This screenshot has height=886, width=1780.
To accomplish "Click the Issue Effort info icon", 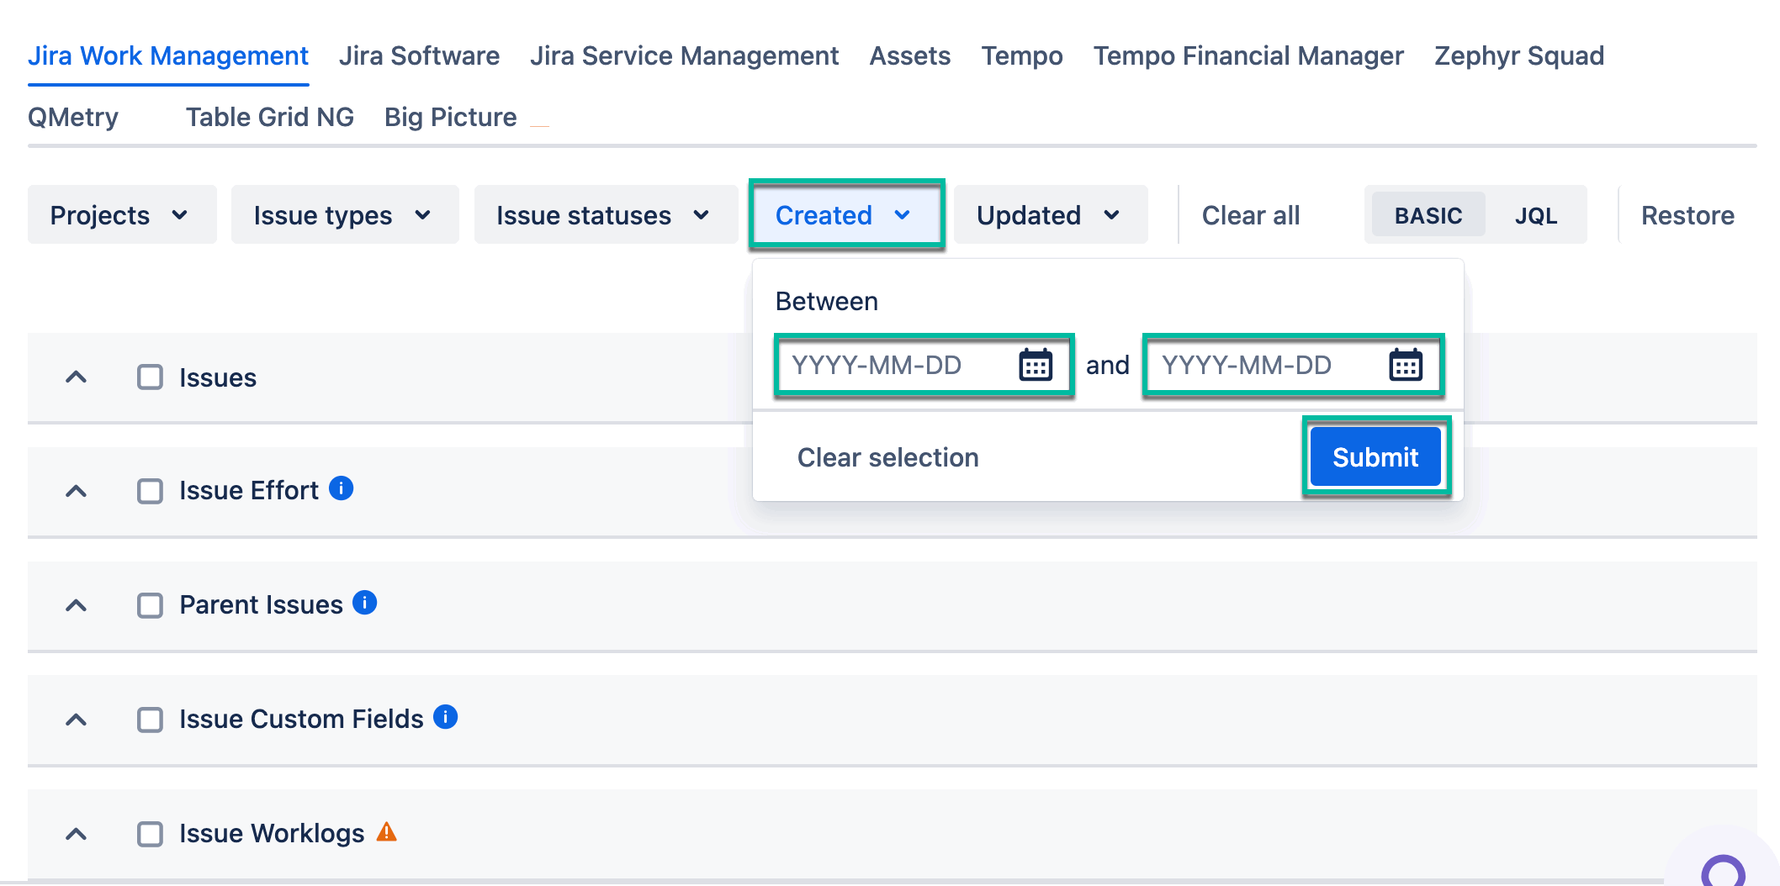I will tap(341, 488).
